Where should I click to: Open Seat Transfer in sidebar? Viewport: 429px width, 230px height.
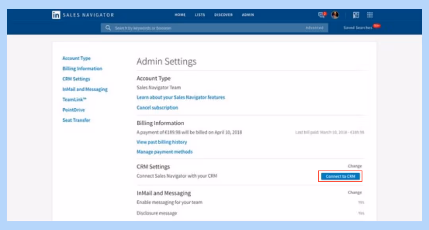pyautogui.click(x=76, y=120)
